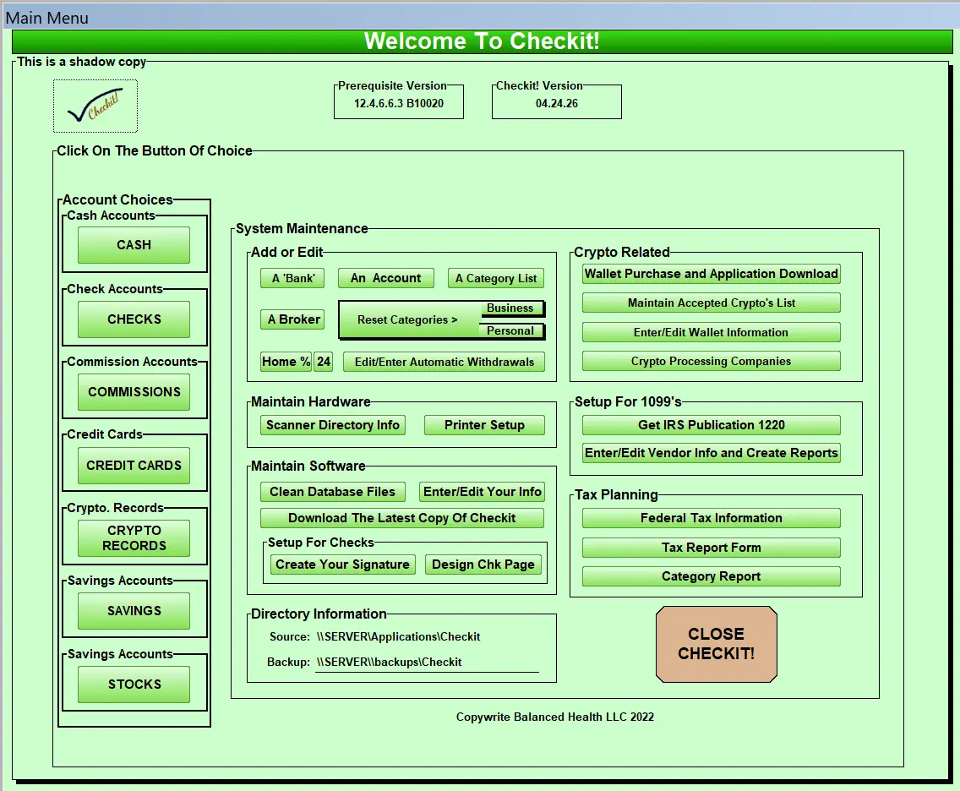The image size is (960, 791).
Task: Open Design Chk Page
Action: point(483,565)
